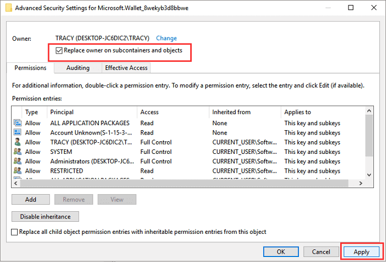Sort by the Principal column header
The height and width of the screenshot is (262, 386).
(x=91, y=112)
